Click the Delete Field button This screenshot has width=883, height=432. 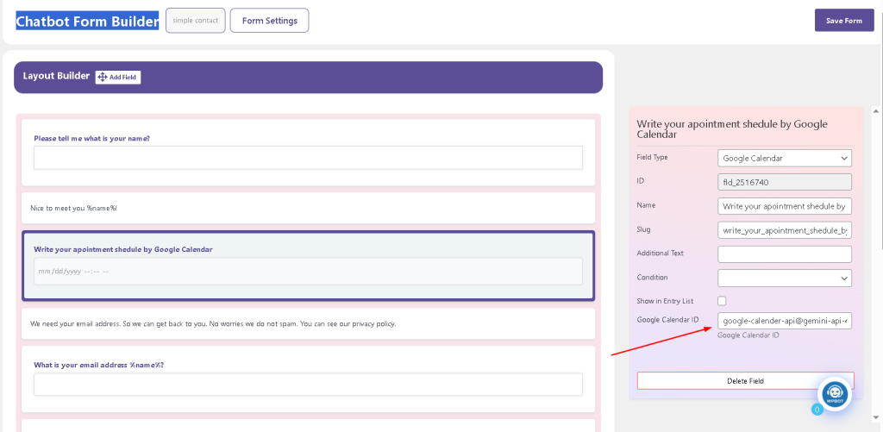point(745,380)
